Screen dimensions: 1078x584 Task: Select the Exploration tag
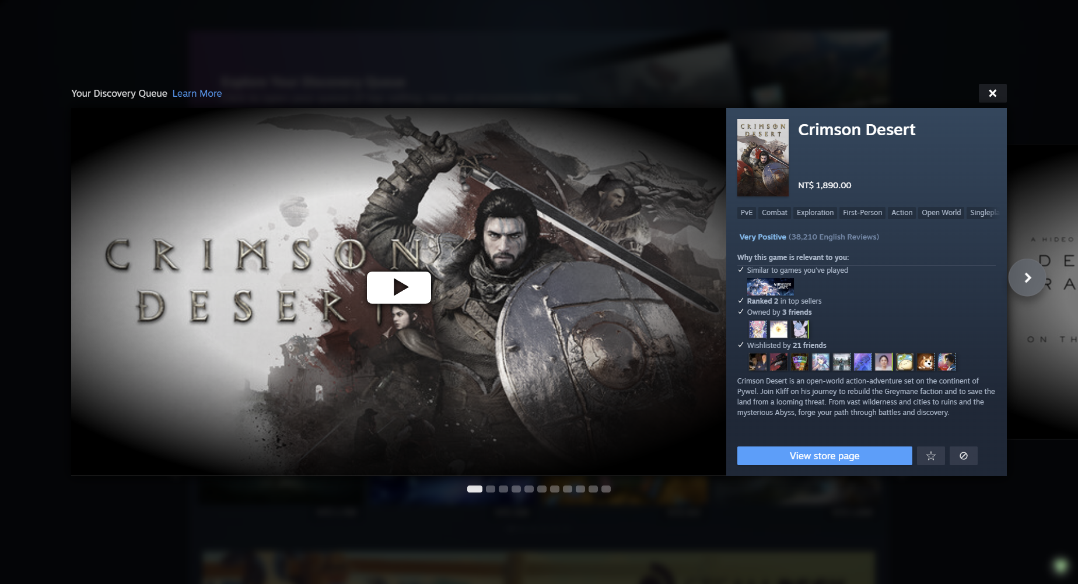pyautogui.click(x=815, y=213)
